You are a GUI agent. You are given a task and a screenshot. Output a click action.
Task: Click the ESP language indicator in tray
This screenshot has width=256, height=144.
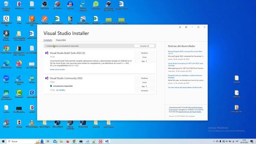pos(237,141)
